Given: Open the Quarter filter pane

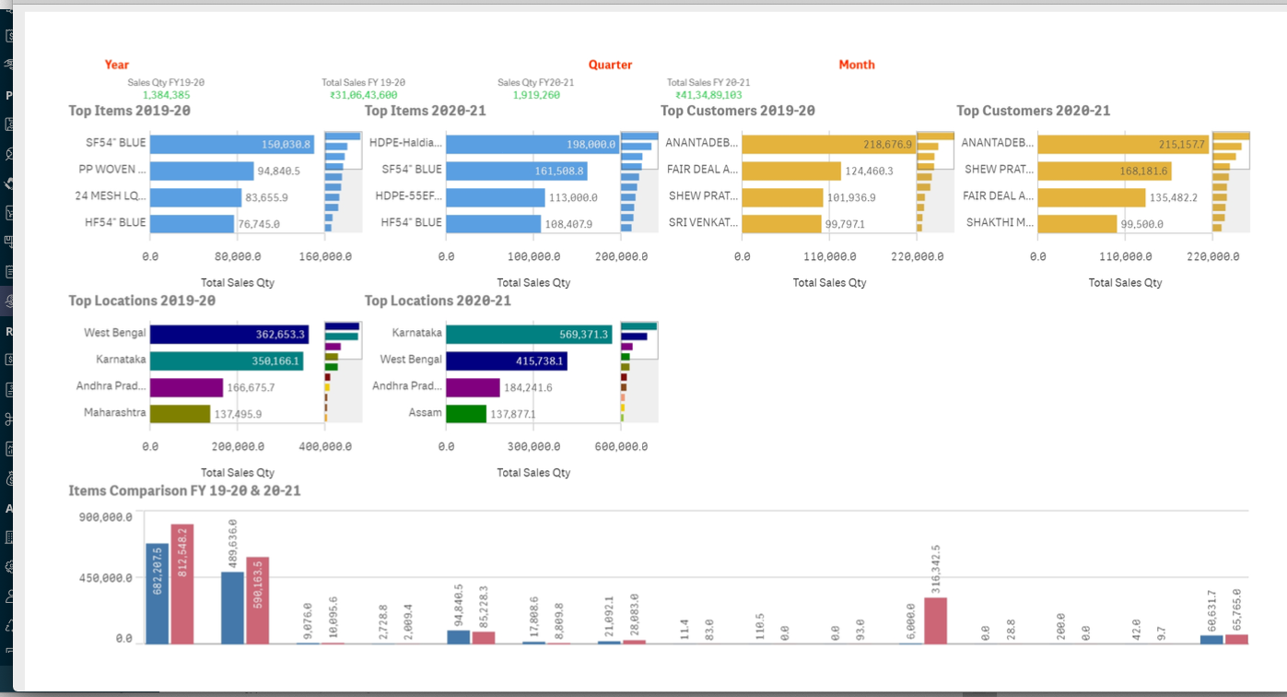Looking at the screenshot, I should [x=611, y=65].
